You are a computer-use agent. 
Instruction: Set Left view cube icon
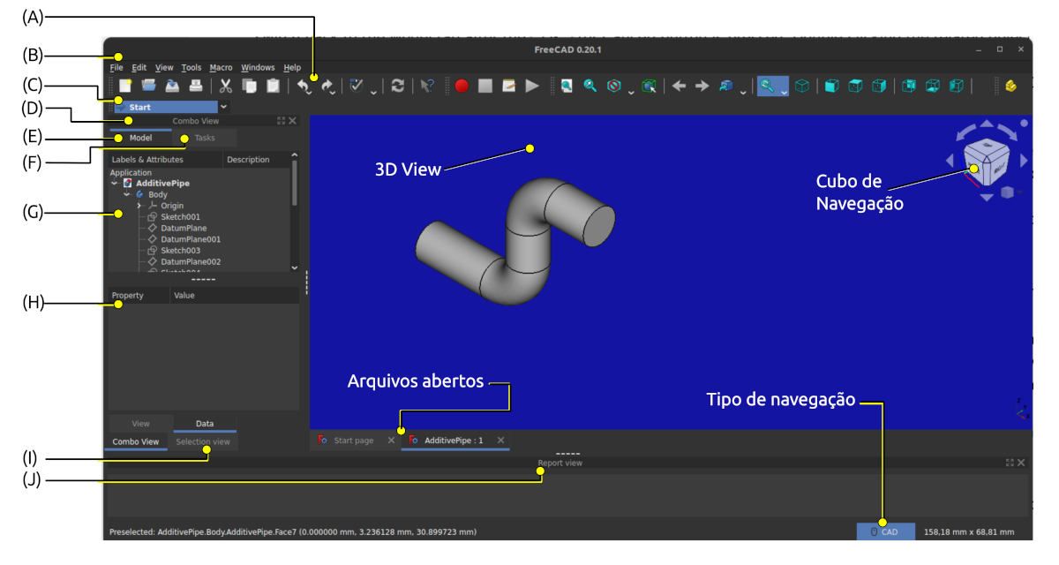957,86
